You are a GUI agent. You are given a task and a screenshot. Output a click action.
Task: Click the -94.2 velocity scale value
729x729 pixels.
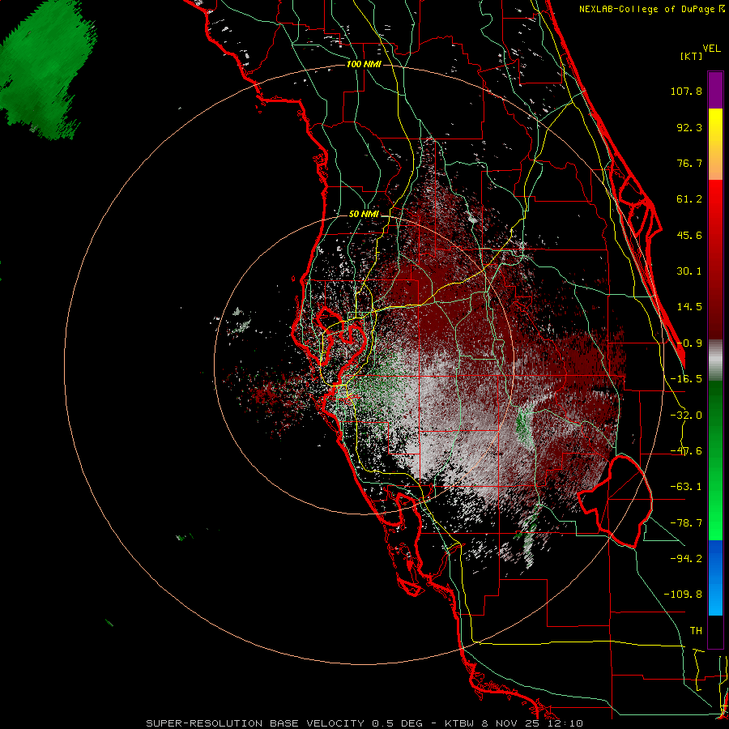(x=686, y=558)
